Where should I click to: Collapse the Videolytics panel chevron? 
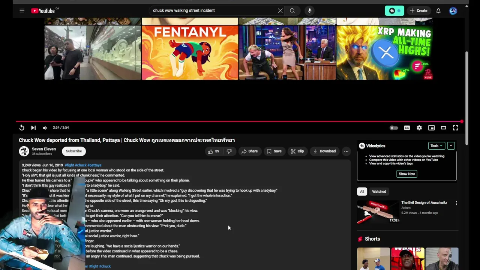(451, 146)
